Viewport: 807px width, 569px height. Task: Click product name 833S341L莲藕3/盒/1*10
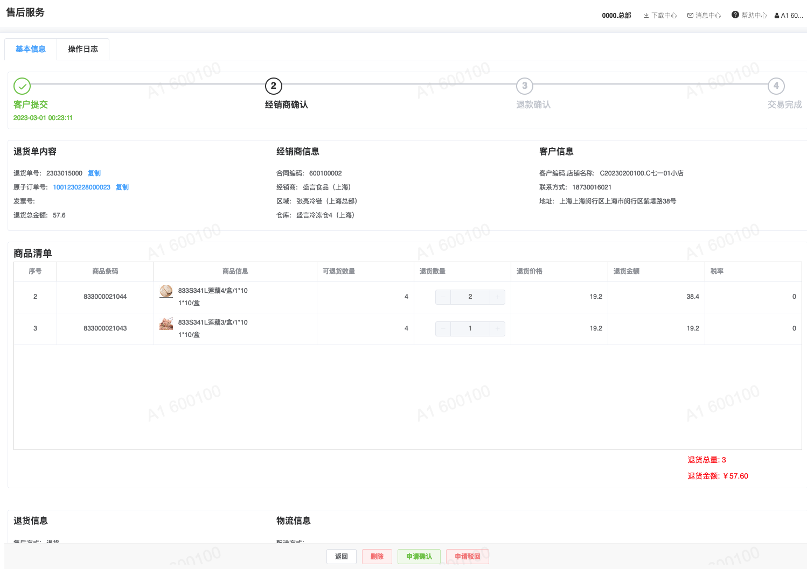pos(213,322)
